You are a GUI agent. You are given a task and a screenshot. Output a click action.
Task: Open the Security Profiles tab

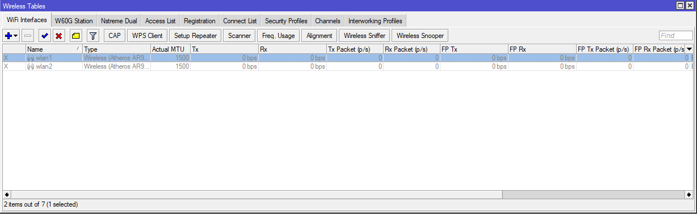[x=286, y=21]
